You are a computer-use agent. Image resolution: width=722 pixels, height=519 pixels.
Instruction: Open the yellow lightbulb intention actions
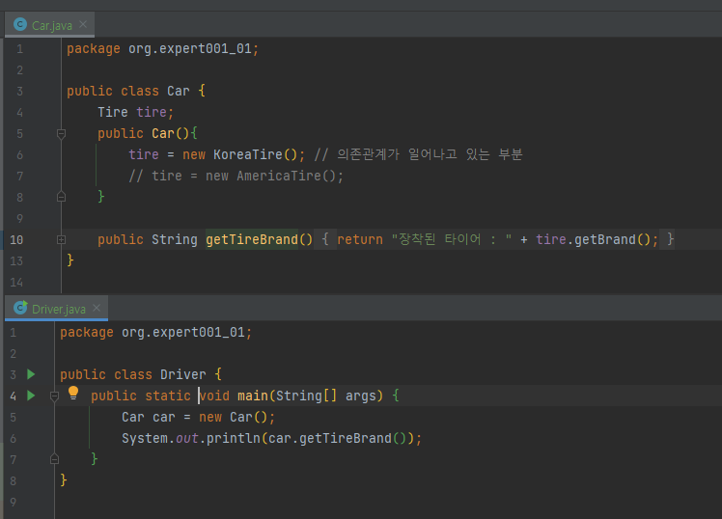73,394
